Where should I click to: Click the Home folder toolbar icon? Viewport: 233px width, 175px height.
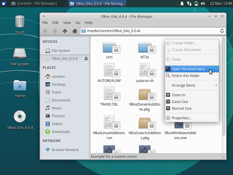pyautogui.click(x=75, y=31)
